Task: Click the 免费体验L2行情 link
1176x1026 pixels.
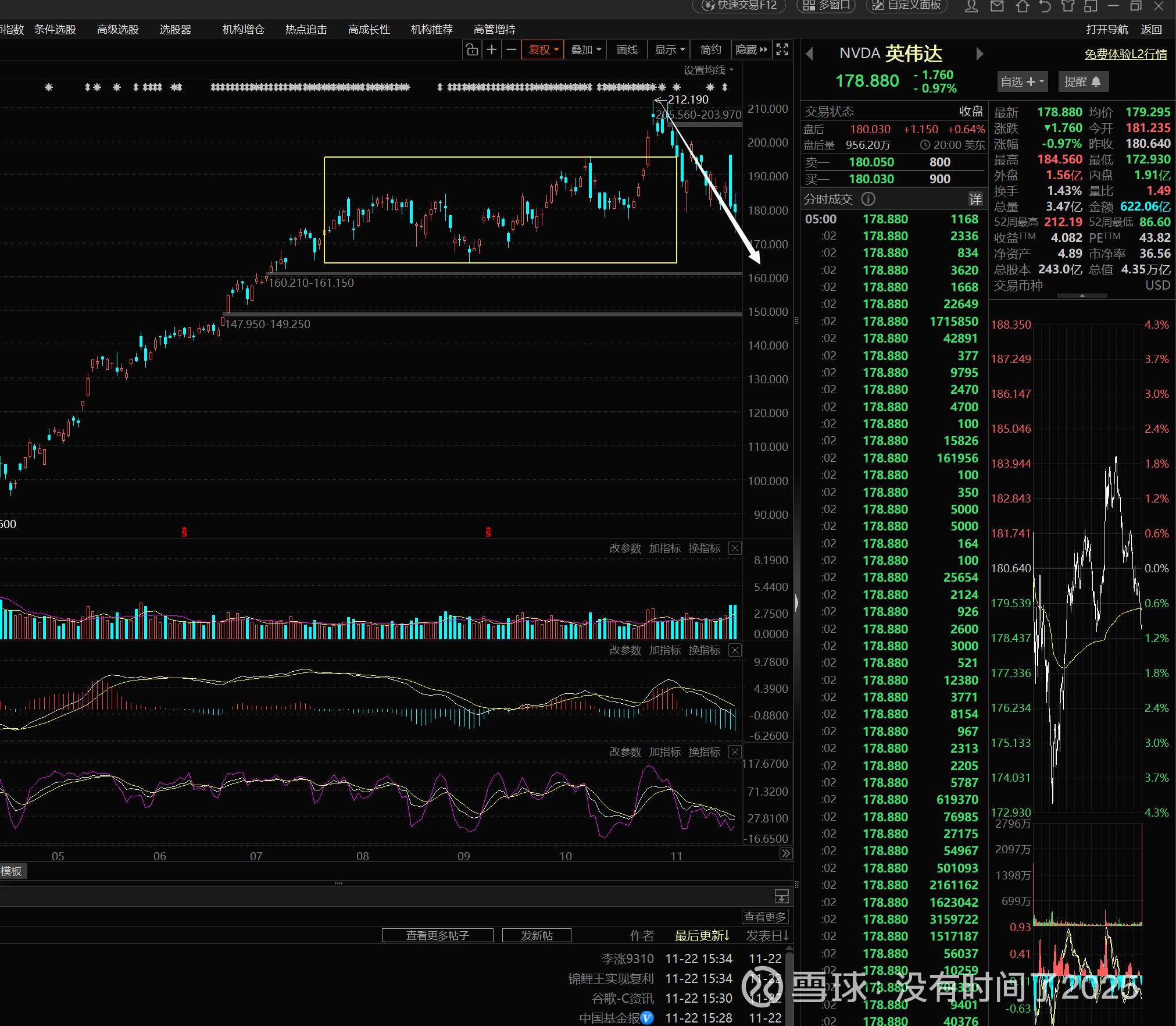Action: click(1125, 54)
